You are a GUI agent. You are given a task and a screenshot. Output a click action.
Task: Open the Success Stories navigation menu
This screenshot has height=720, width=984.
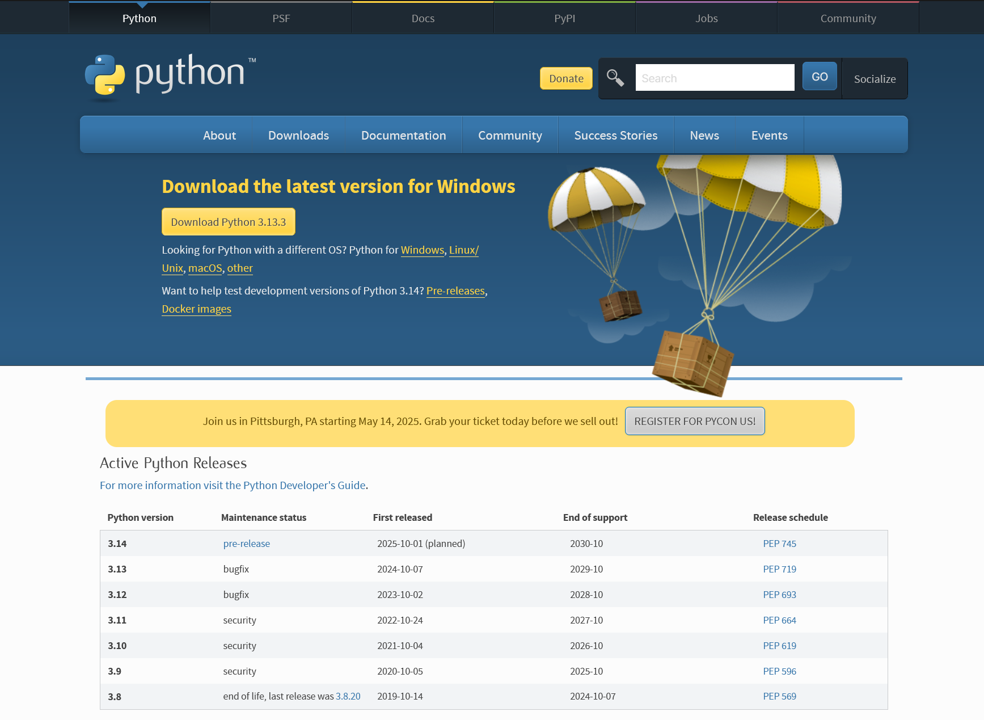click(x=616, y=135)
